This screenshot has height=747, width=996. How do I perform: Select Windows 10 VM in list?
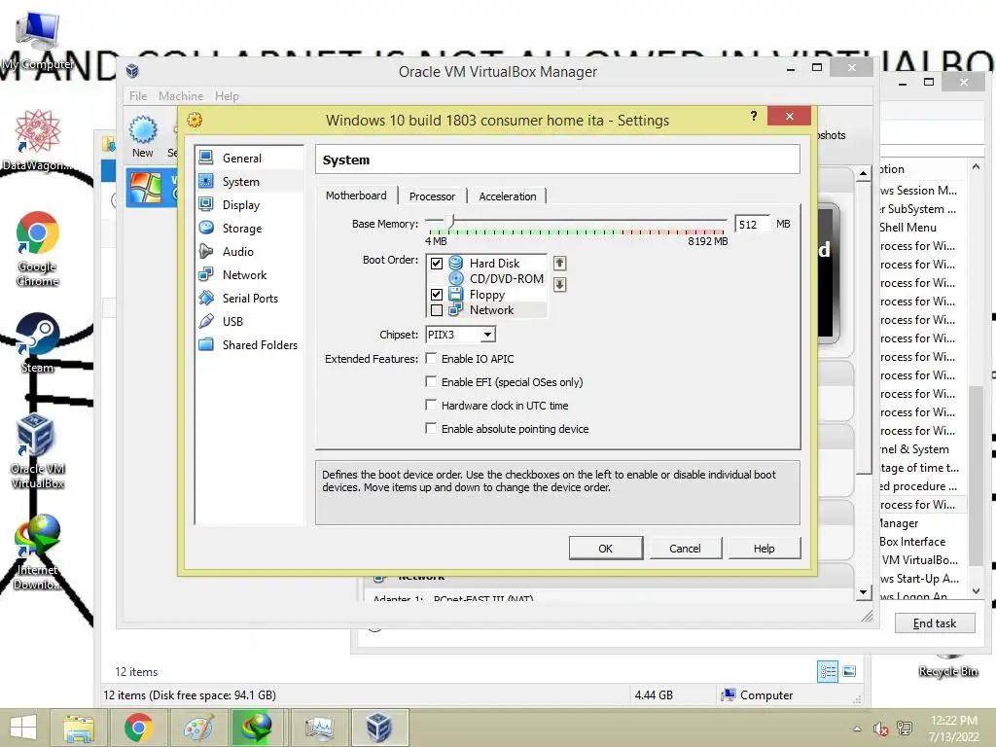(151, 188)
